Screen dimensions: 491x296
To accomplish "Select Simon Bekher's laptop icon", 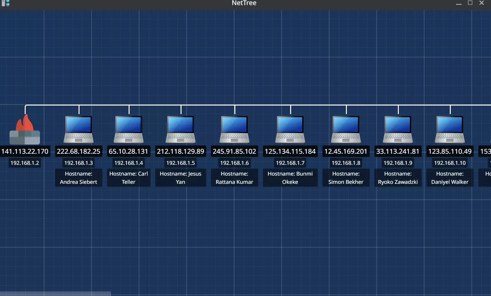I will point(346,130).
